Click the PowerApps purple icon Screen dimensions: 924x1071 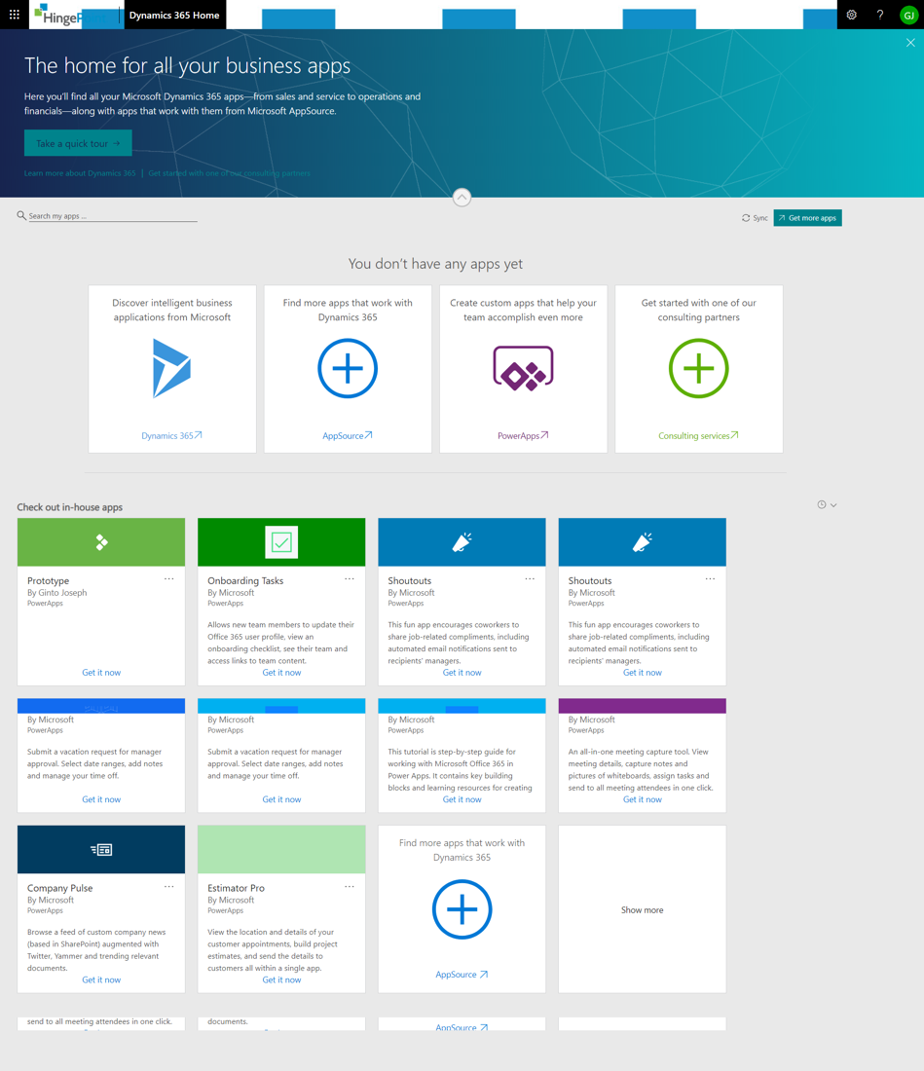point(523,368)
